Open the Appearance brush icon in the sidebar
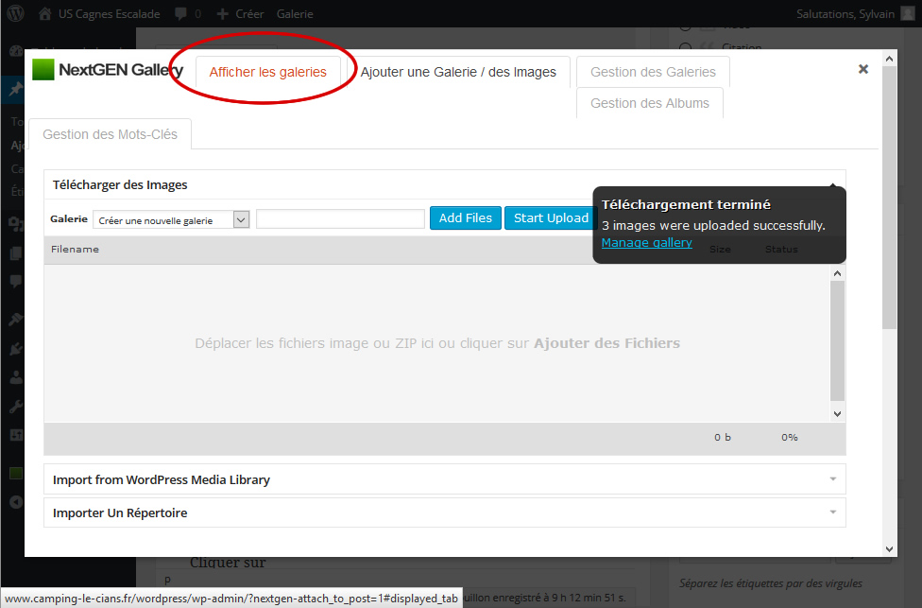 coord(15,319)
